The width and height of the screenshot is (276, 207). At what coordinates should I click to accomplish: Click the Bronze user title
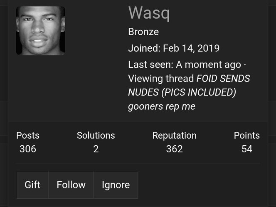pos(143,32)
